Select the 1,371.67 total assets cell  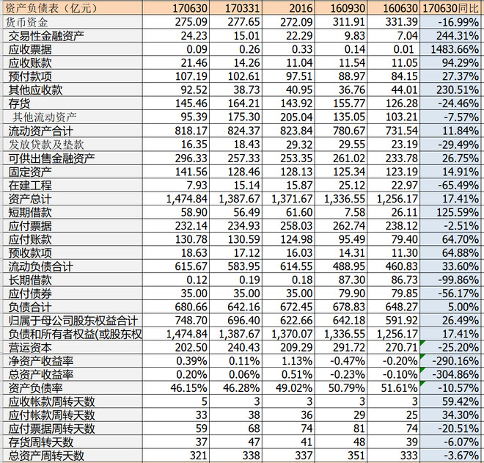point(288,199)
